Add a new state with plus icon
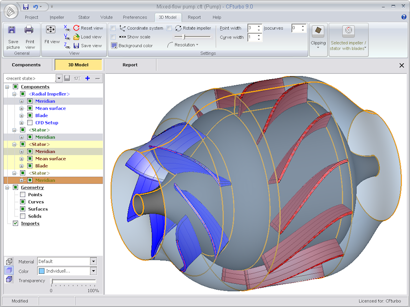410x307 pixels. 88,78
